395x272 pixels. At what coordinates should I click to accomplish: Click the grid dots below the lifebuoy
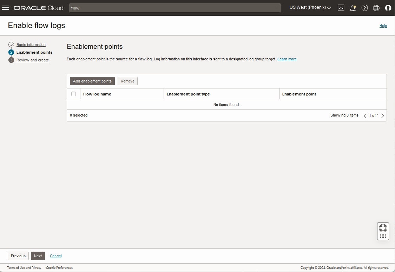tap(383, 236)
